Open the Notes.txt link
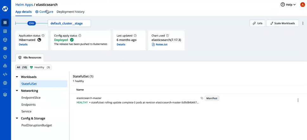This screenshot has width=307, height=140. 160,44
